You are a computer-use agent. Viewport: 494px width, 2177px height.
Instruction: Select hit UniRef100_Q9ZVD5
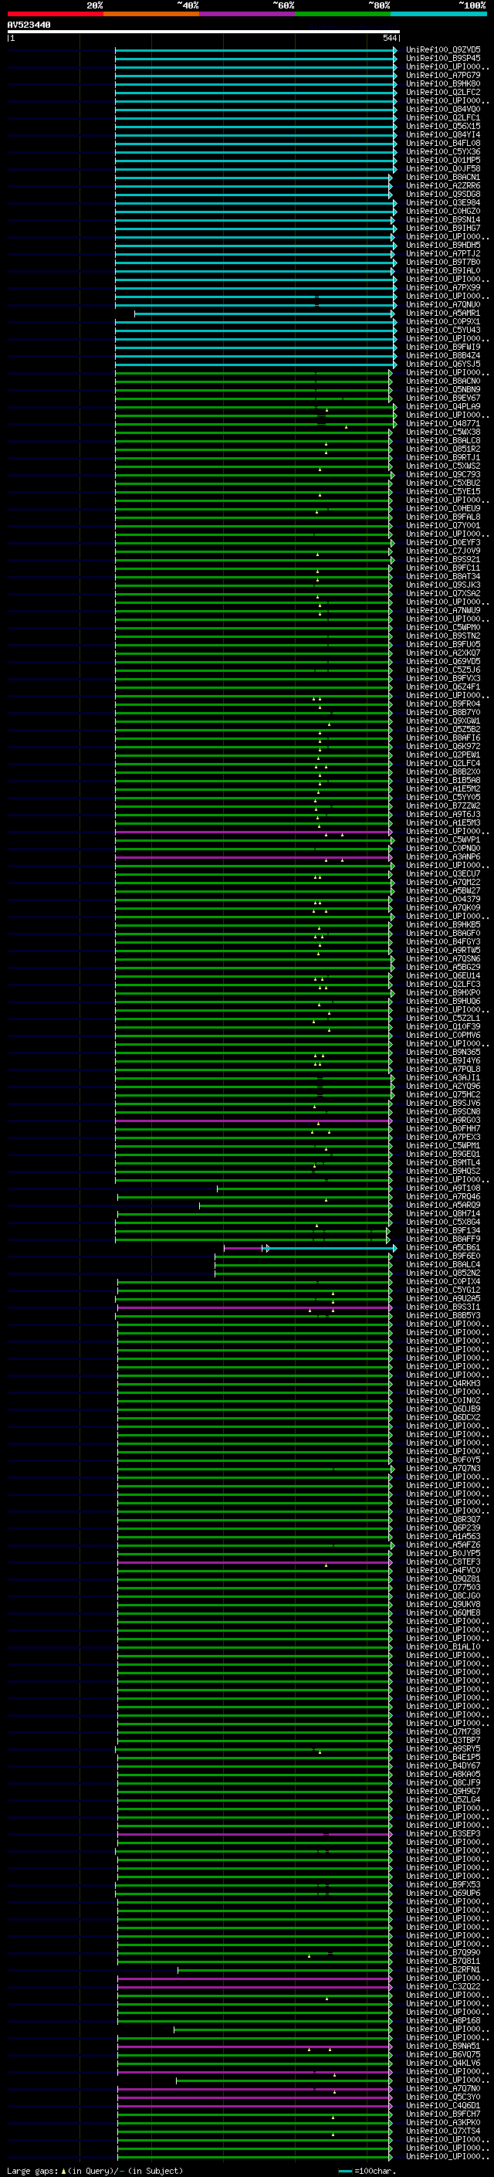443,50
